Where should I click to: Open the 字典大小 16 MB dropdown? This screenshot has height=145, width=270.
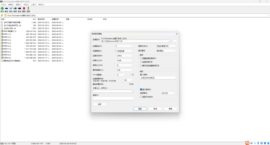coord(124,60)
